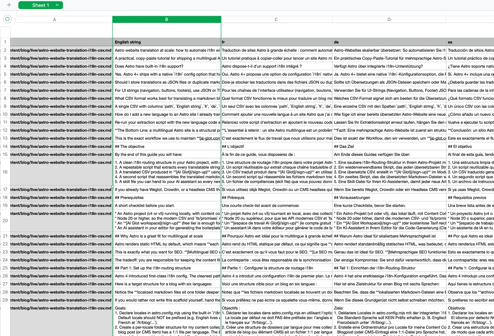Select column C header

(x=276, y=19)
